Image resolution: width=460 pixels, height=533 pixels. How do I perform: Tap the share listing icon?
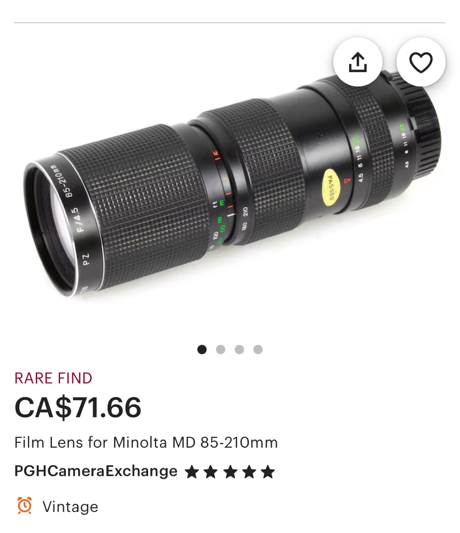(358, 62)
